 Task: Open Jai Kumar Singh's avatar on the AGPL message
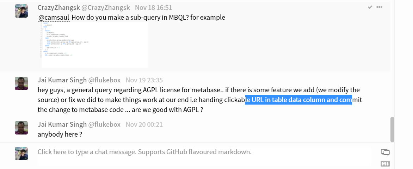tap(21, 83)
